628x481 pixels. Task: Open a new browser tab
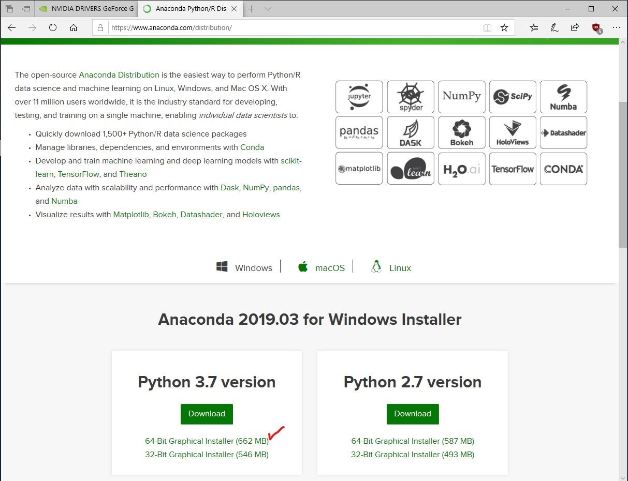tap(252, 9)
